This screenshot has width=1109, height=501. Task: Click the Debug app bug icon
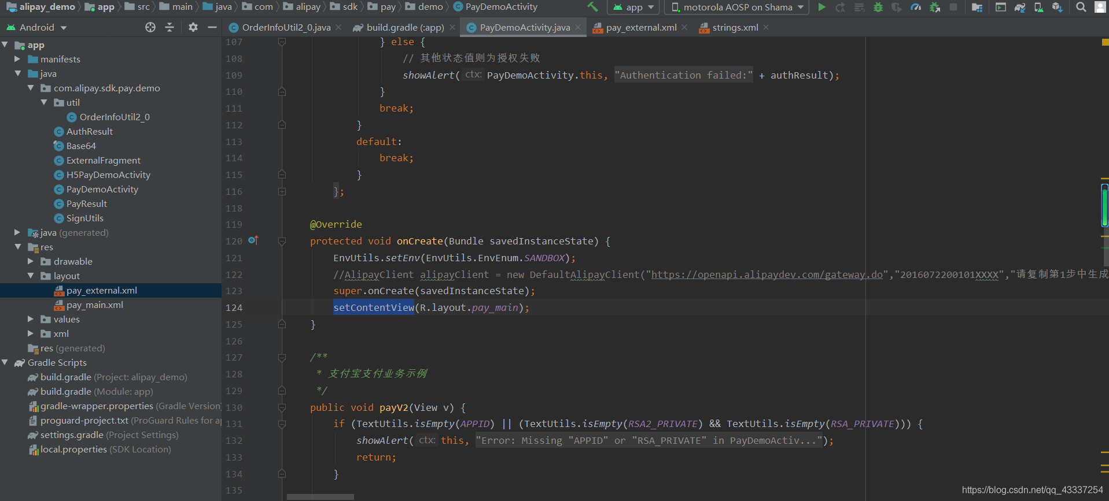[x=878, y=7]
